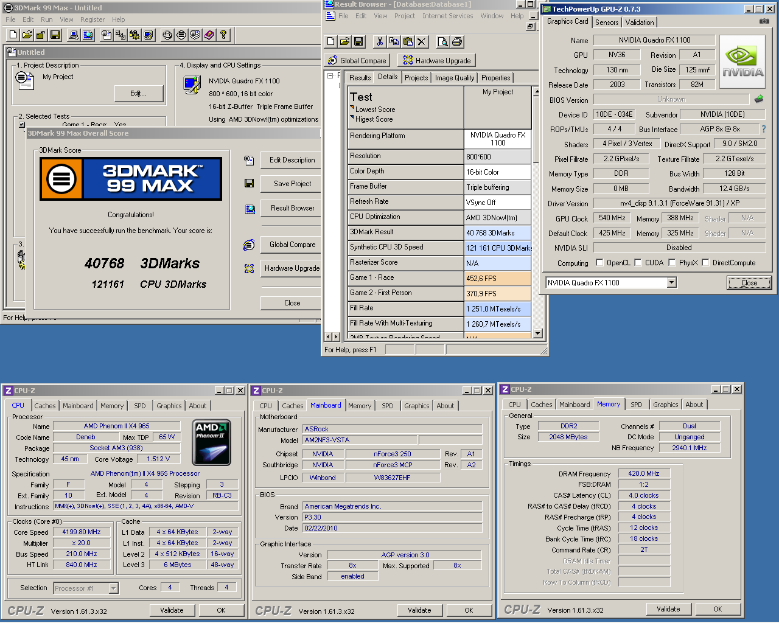This screenshot has height=623, width=779.
Task: Click OK in the CPU-Z Memory window
Action: coord(718,609)
